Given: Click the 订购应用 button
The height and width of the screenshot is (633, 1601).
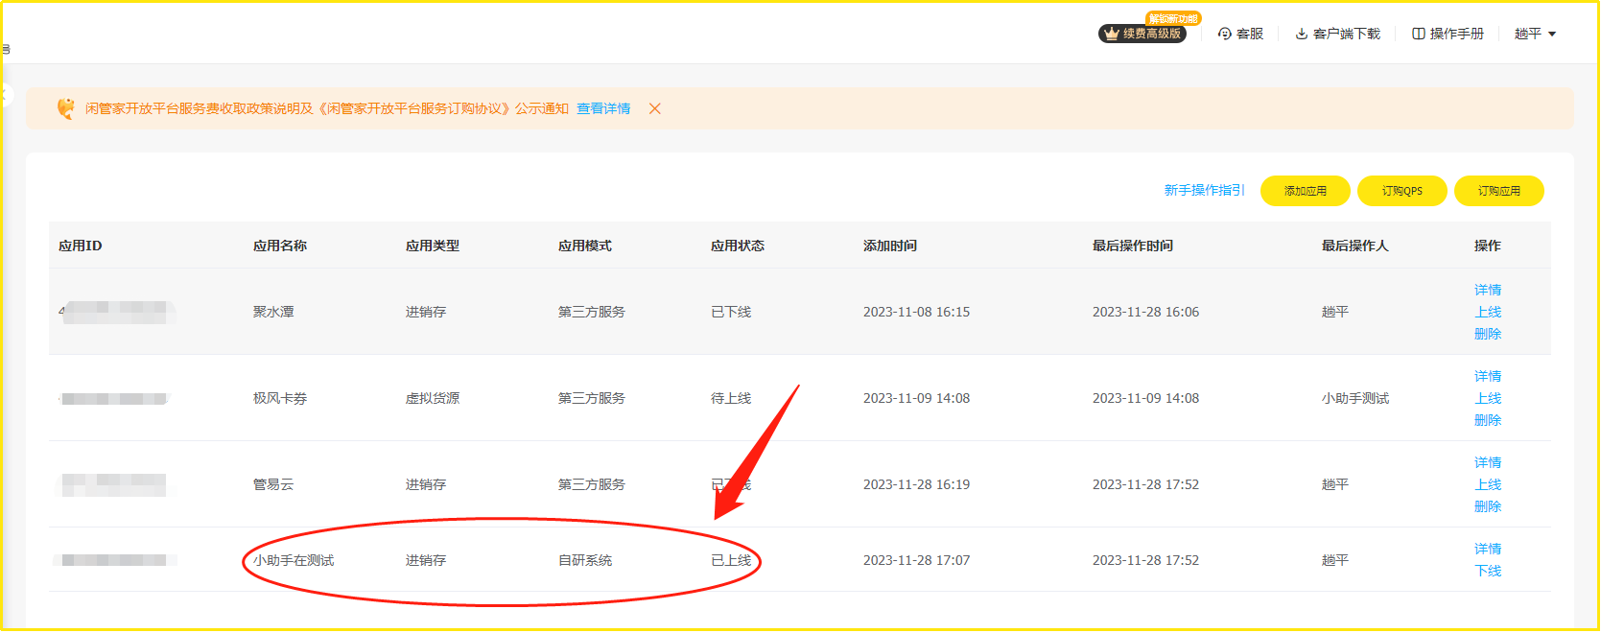Looking at the screenshot, I should (1498, 191).
